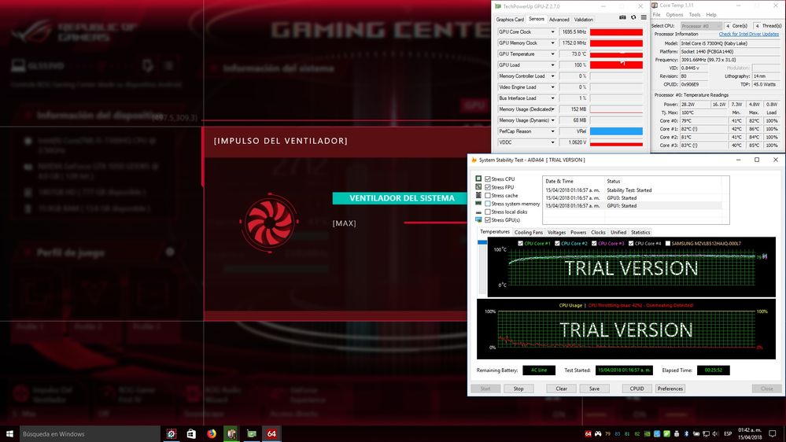Select GPU1: Started log row

pos(633,206)
